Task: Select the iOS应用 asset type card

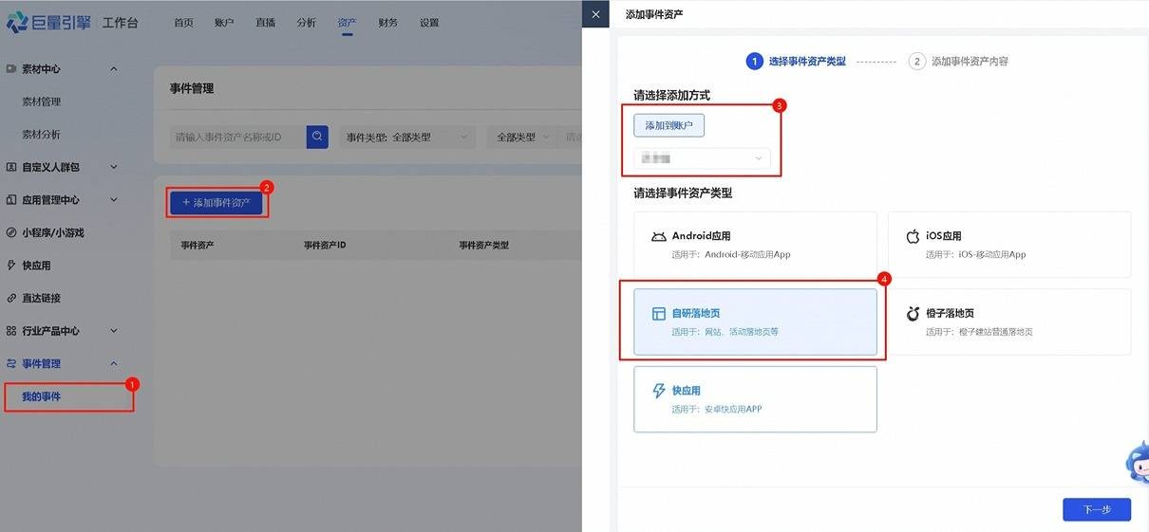Action: pyautogui.click(x=1009, y=245)
